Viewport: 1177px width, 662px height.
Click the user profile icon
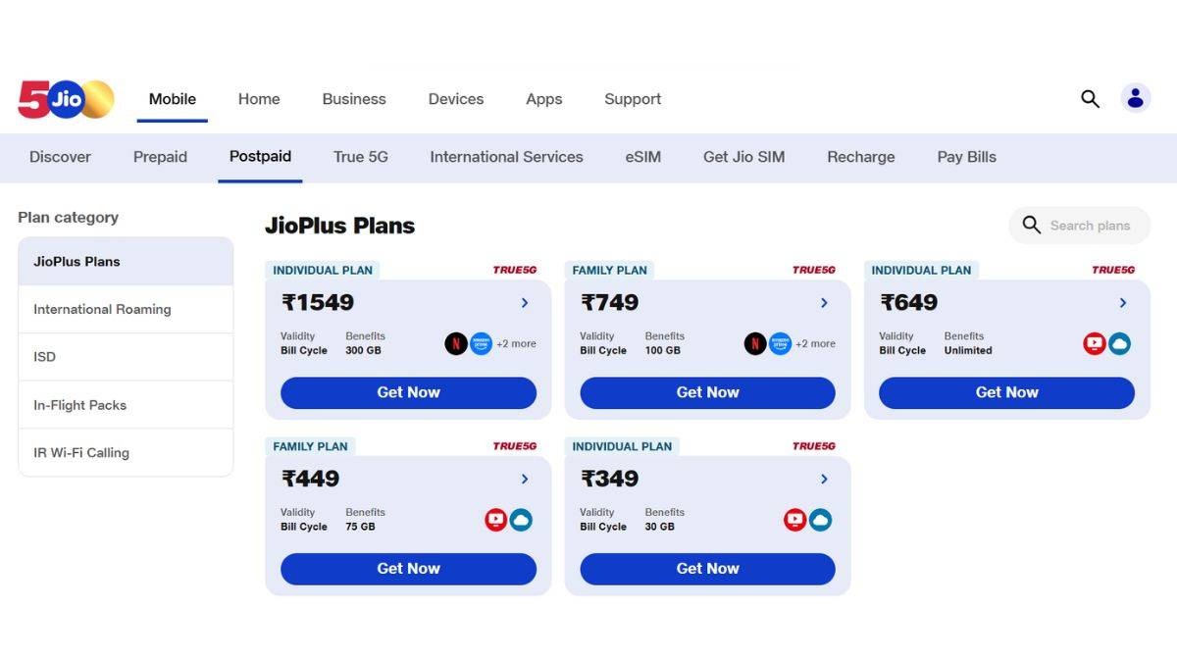(x=1135, y=98)
